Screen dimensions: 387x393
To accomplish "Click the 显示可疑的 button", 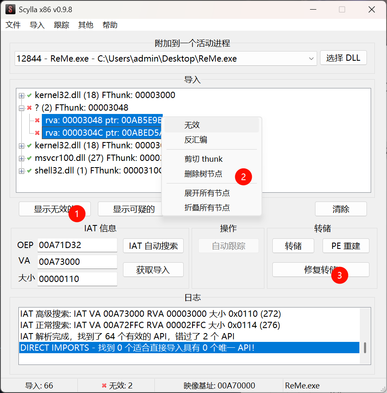I will point(130,209).
